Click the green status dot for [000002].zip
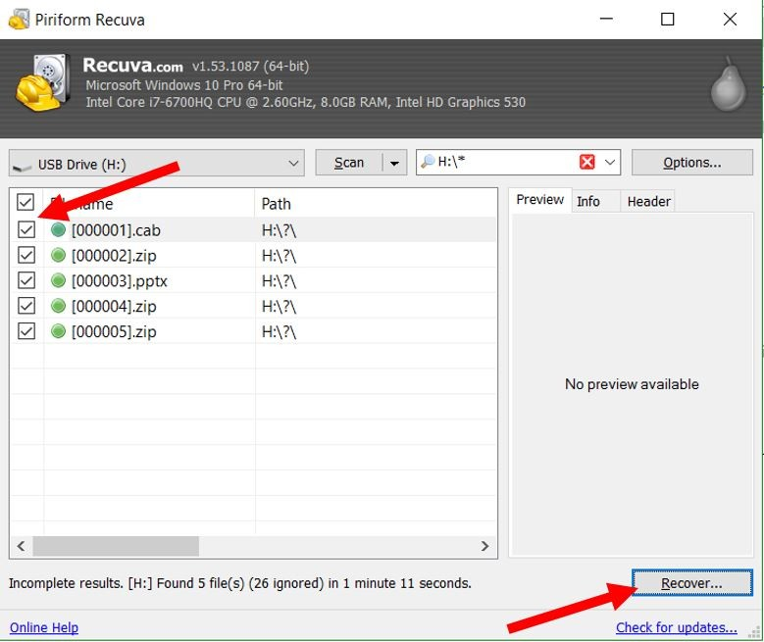 (x=58, y=255)
